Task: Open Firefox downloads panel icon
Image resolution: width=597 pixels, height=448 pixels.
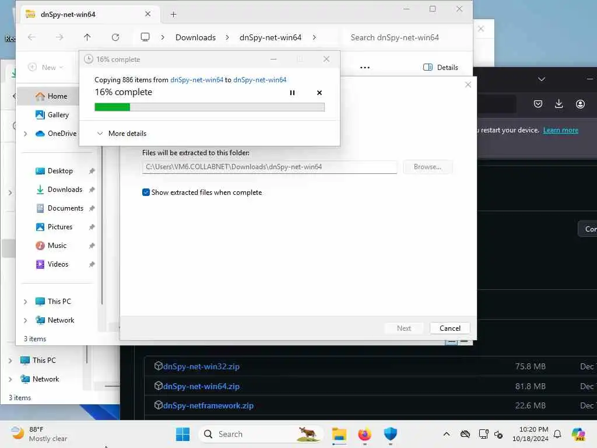Action: (559, 104)
